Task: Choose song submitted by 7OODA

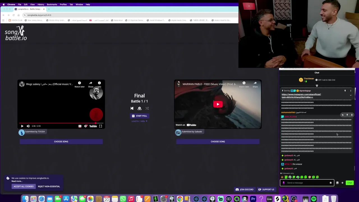Action: [61, 141]
